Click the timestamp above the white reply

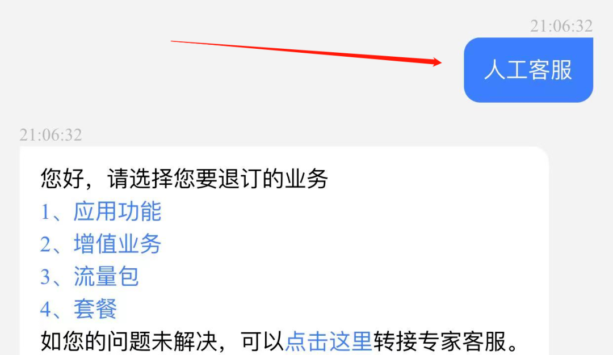click(51, 135)
